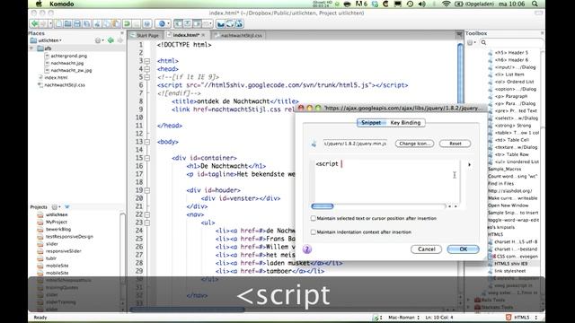Select the <td> Table Cell toolbox snippet

pos(511,140)
